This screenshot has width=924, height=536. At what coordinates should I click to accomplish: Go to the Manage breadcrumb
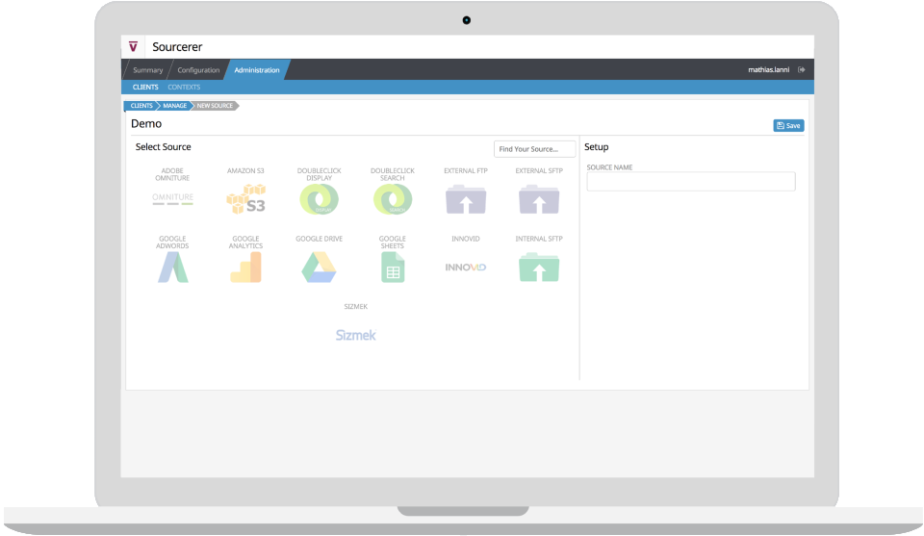pyautogui.click(x=174, y=106)
